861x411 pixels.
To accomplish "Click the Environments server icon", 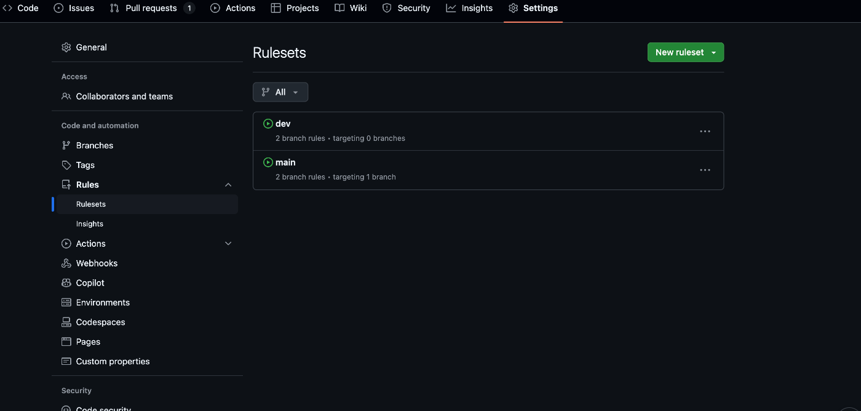I will click(x=66, y=303).
